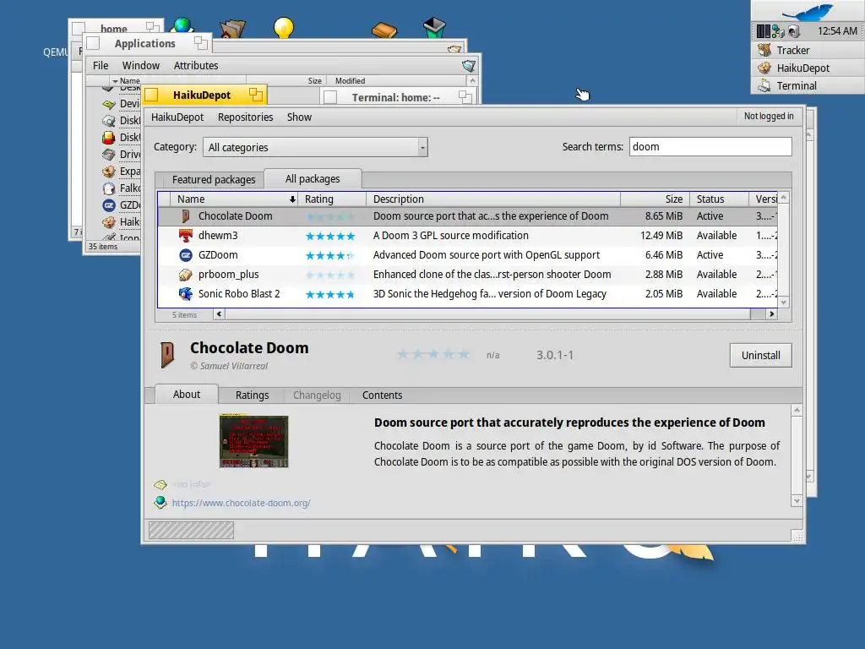This screenshot has width=865, height=649.
Task: Click the large Chocolate Doom icon in details pane
Action: 167,355
